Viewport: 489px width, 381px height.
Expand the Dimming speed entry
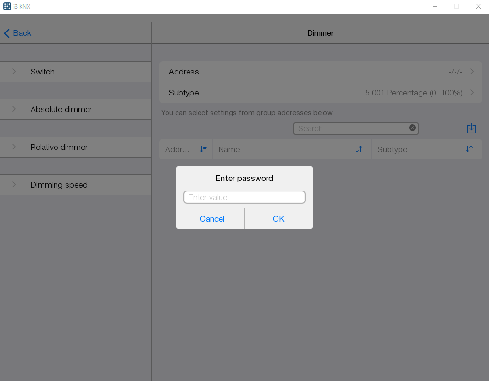click(x=13, y=185)
